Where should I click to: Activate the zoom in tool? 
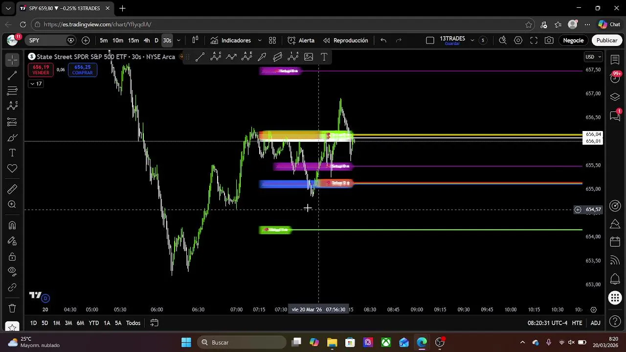[x=12, y=205]
